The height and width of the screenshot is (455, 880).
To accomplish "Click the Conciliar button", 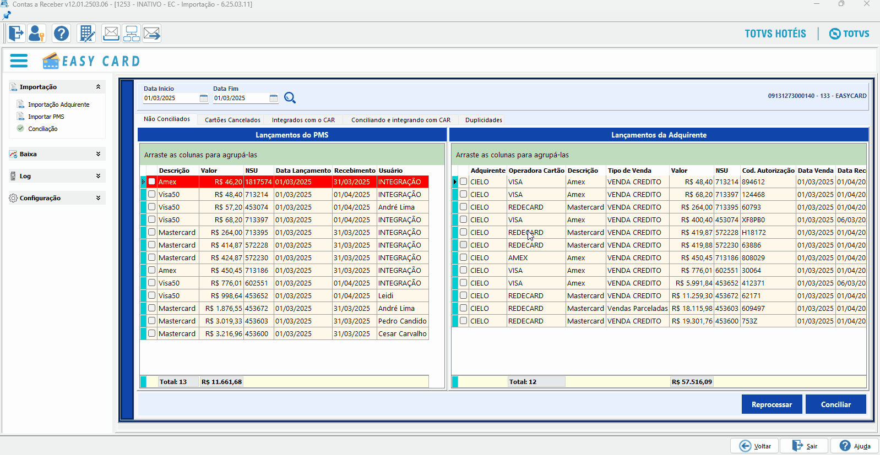I will (x=836, y=404).
